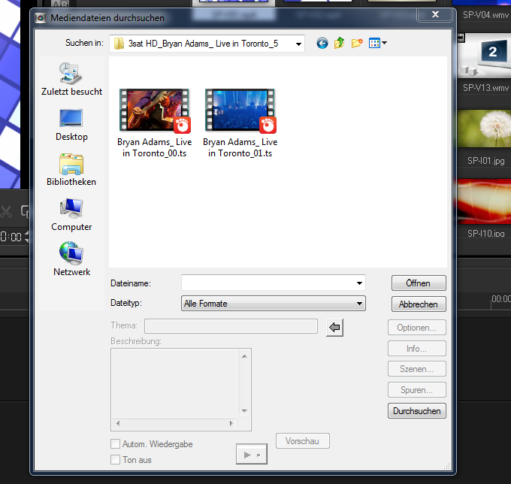The width and height of the screenshot is (511, 484).
Task: Open Netzwerk in places bar
Action: 71,259
